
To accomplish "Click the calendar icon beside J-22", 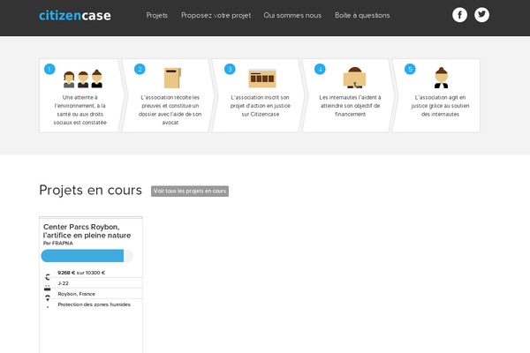I will click(x=48, y=288).
